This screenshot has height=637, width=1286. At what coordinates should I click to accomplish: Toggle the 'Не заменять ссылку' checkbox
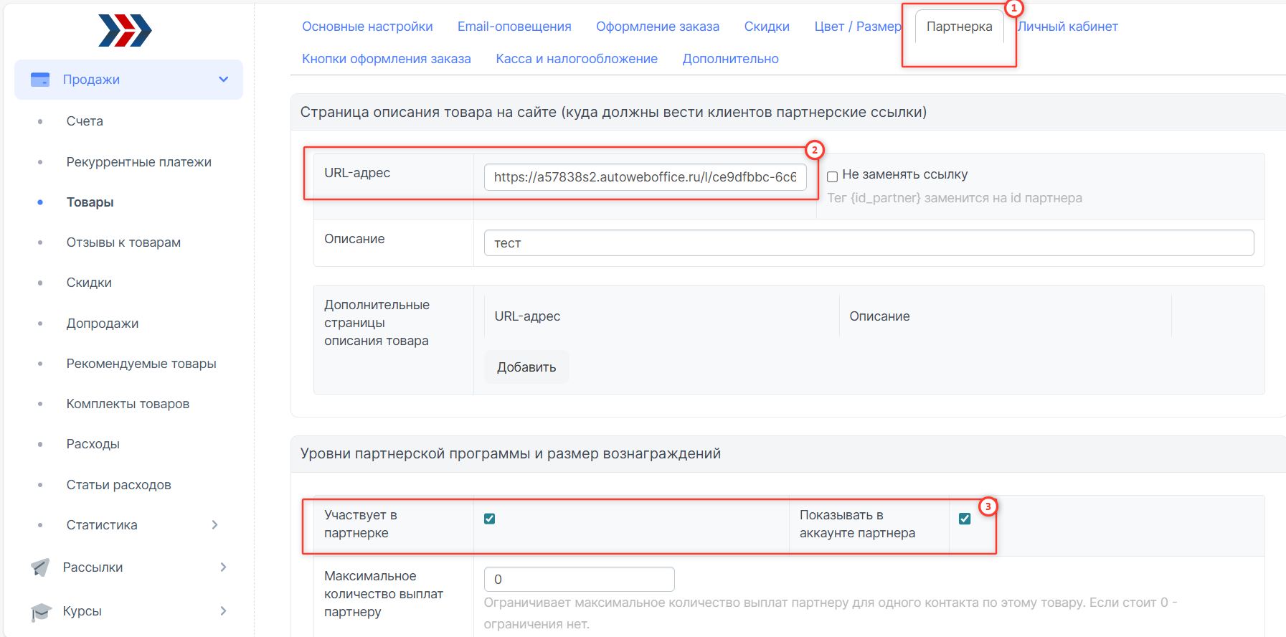(x=832, y=176)
